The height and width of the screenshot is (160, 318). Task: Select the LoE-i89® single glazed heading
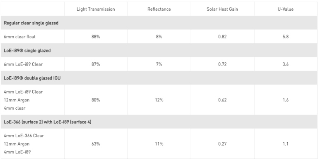click(27, 50)
